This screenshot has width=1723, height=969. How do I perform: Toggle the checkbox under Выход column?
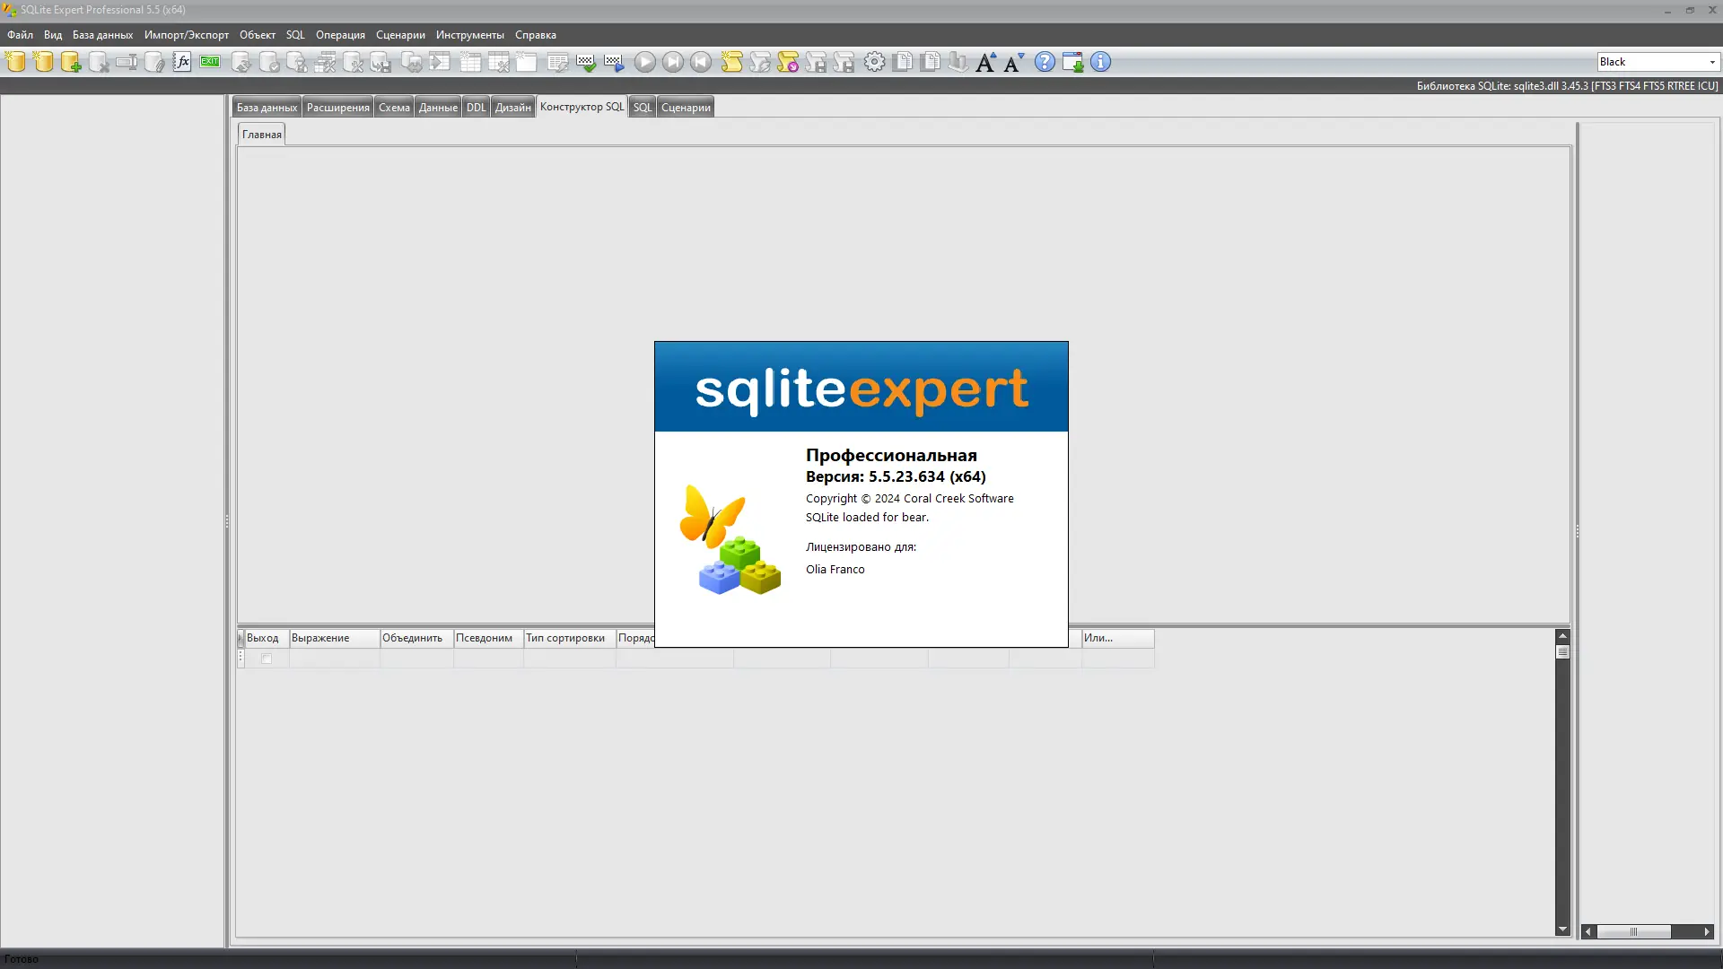267,659
